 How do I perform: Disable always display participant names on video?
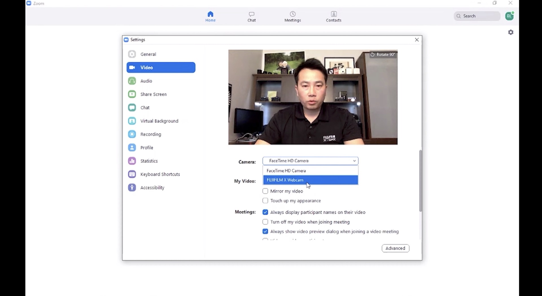click(265, 212)
